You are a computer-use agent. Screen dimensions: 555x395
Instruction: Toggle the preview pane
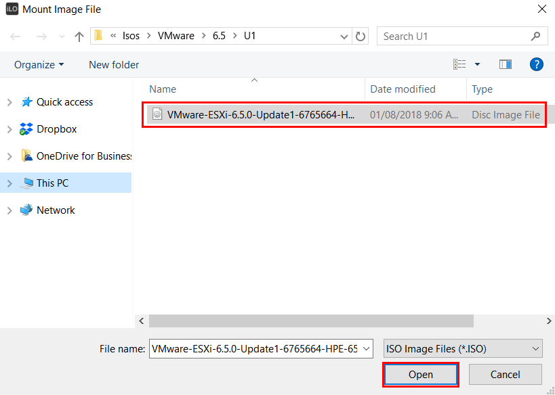(x=505, y=64)
